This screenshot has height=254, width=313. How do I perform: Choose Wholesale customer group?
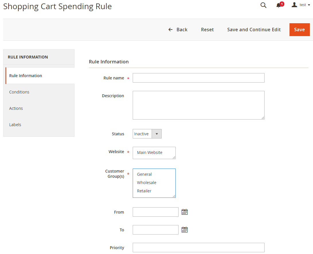pyautogui.click(x=146, y=183)
